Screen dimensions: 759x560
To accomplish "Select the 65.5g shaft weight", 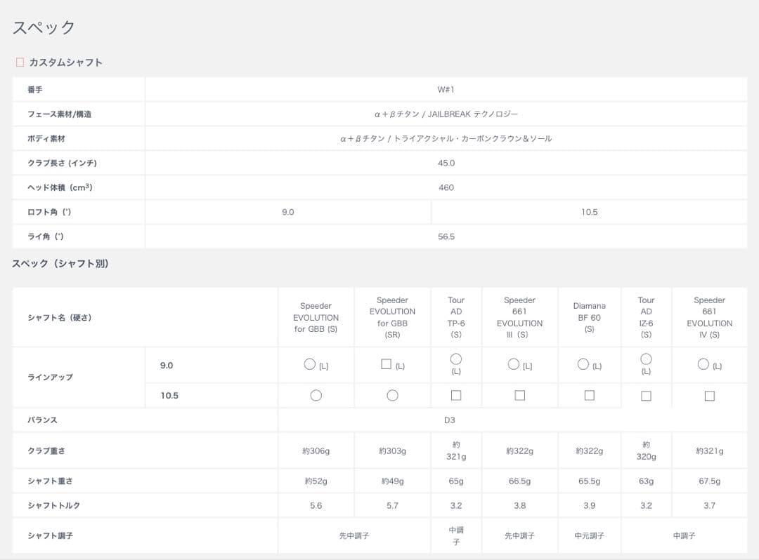I will (589, 481).
